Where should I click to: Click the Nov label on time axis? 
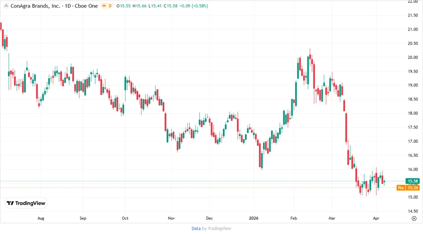(171, 218)
